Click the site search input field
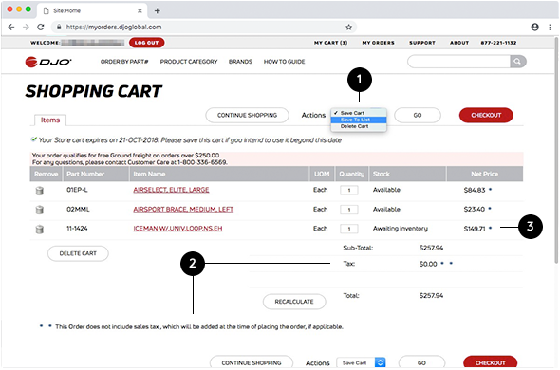 [459, 62]
